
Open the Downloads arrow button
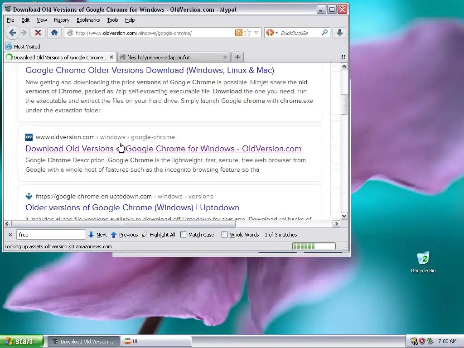pyautogui.click(x=340, y=33)
